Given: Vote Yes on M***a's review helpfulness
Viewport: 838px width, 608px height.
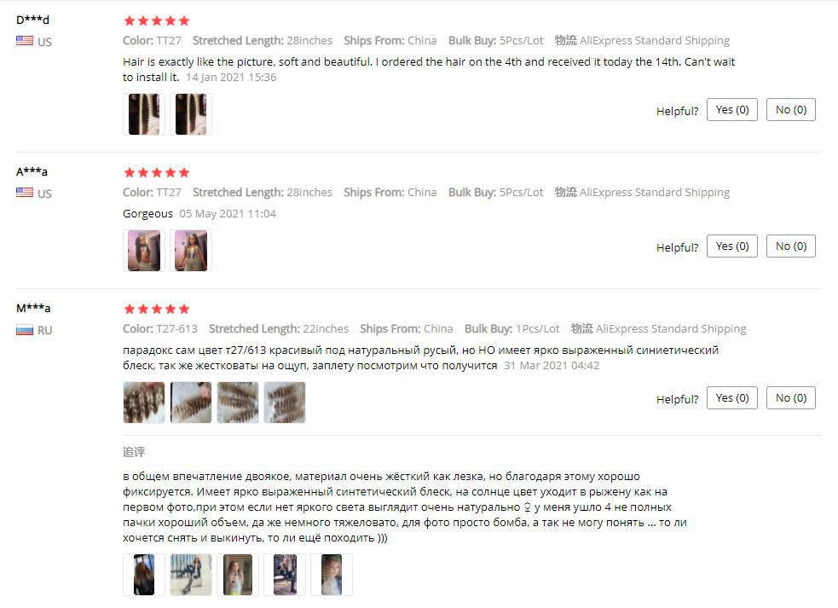Looking at the screenshot, I should pos(731,398).
